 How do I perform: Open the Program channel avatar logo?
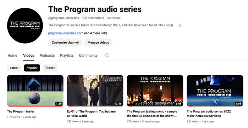coord(25,26)
